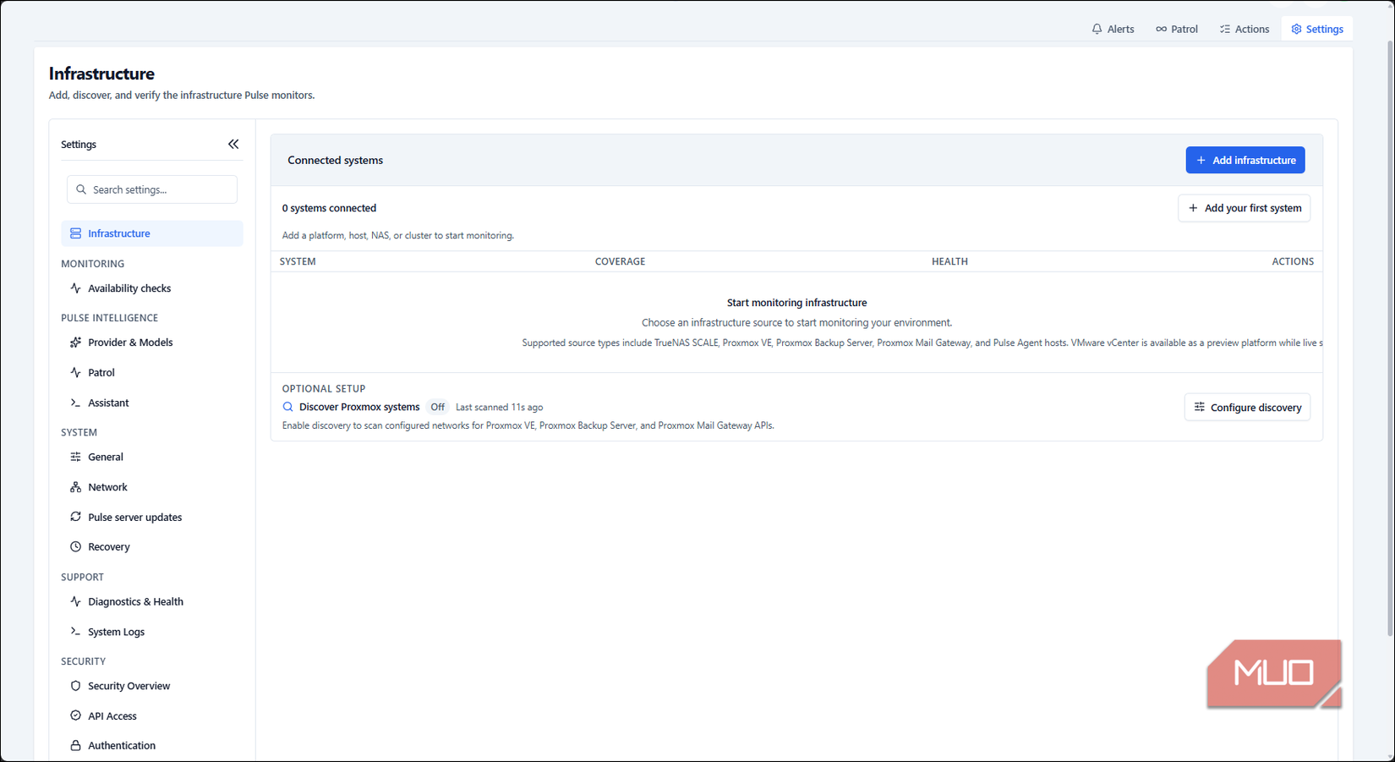Focus the Search settings input field
The image size is (1395, 762).
pos(152,189)
